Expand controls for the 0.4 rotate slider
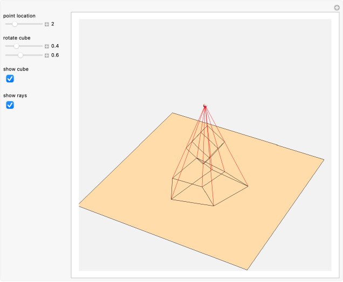Screen dimensions: 343x282 pos(47,46)
